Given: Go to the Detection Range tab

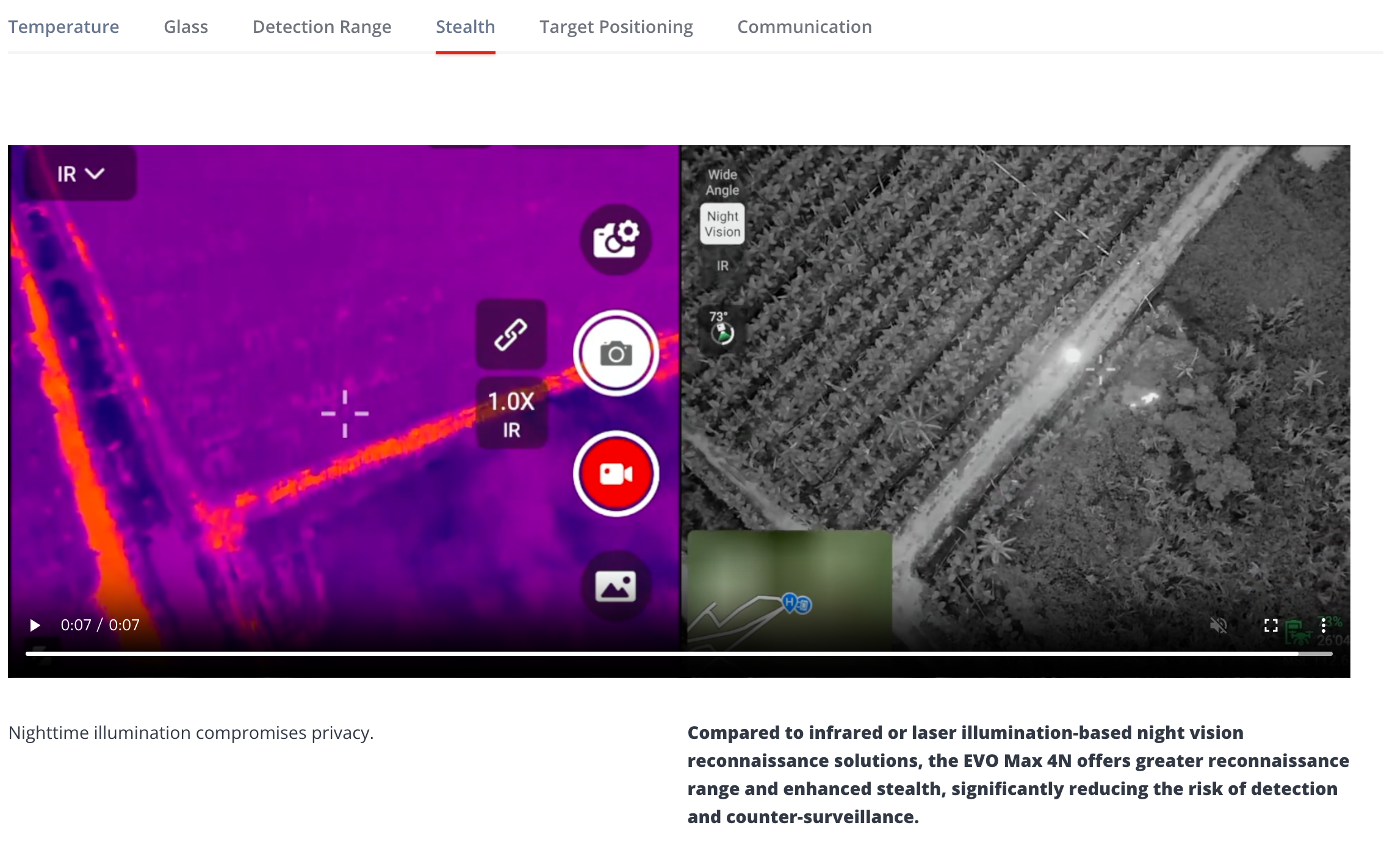Looking at the screenshot, I should click(x=322, y=27).
